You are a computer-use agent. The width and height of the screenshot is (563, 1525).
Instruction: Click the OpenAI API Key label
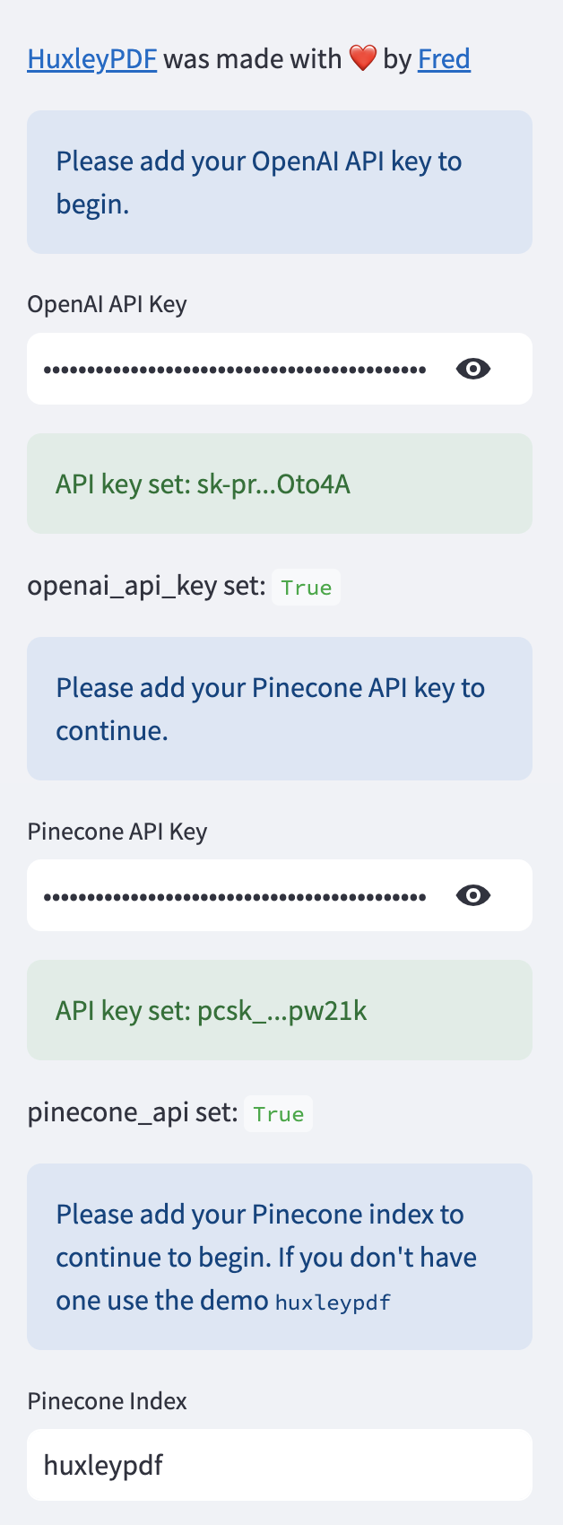(107, 304)
